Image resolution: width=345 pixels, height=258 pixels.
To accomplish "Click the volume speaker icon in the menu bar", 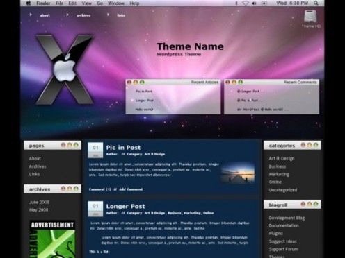I will point(254,3).
